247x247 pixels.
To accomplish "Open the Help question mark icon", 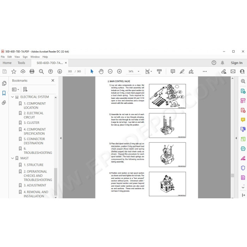I will (x=214, y=63).
